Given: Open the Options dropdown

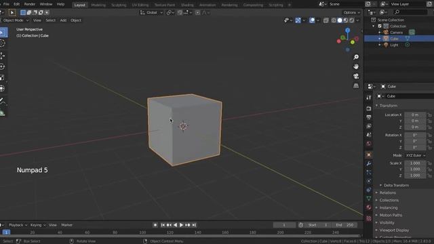Looking at the screenshot, I should 351,12.
